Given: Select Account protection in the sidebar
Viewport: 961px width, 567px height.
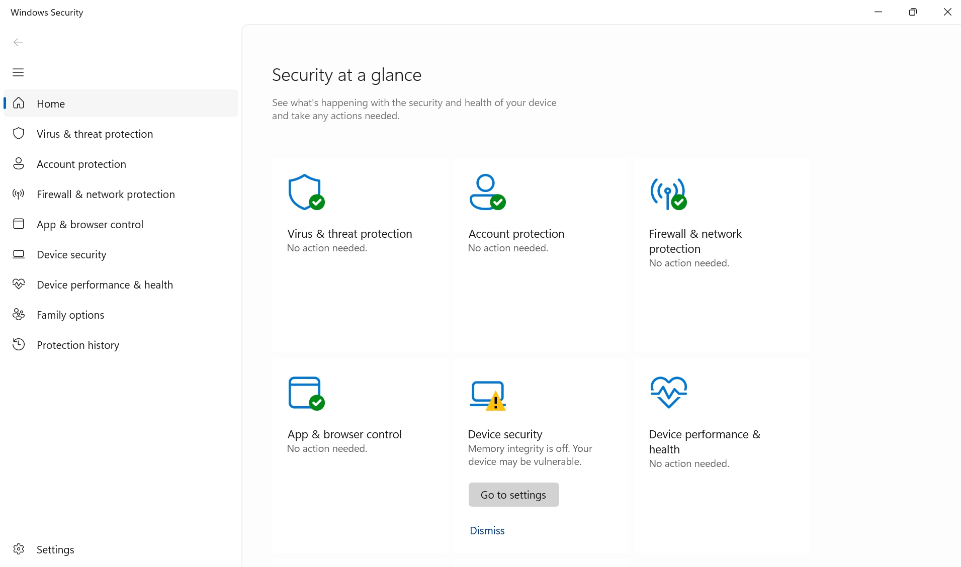Looking at the screenshot, I should 81,164.
